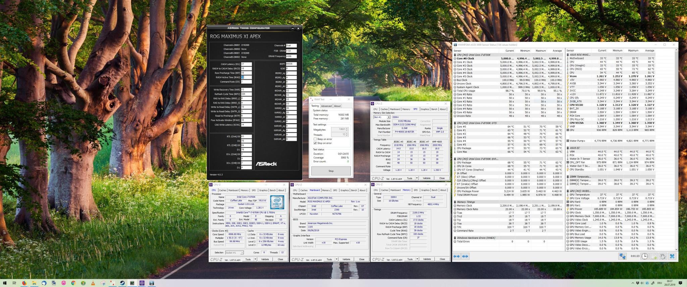Open HWiNFO sensor settings gear icon
This screenshot has width=687, height=287.
tap(663, 256)
